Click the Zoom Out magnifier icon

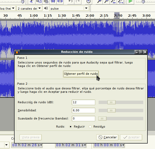click(x=106, y=1)
